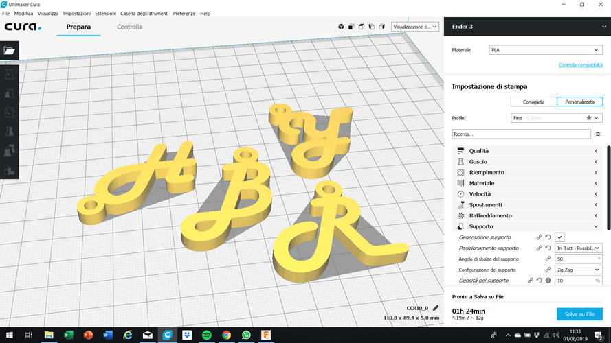Open the Visualizzazione view mode dropdown
Image resolution: width=611 pixels, height=343 pixels.
point(415,27)
